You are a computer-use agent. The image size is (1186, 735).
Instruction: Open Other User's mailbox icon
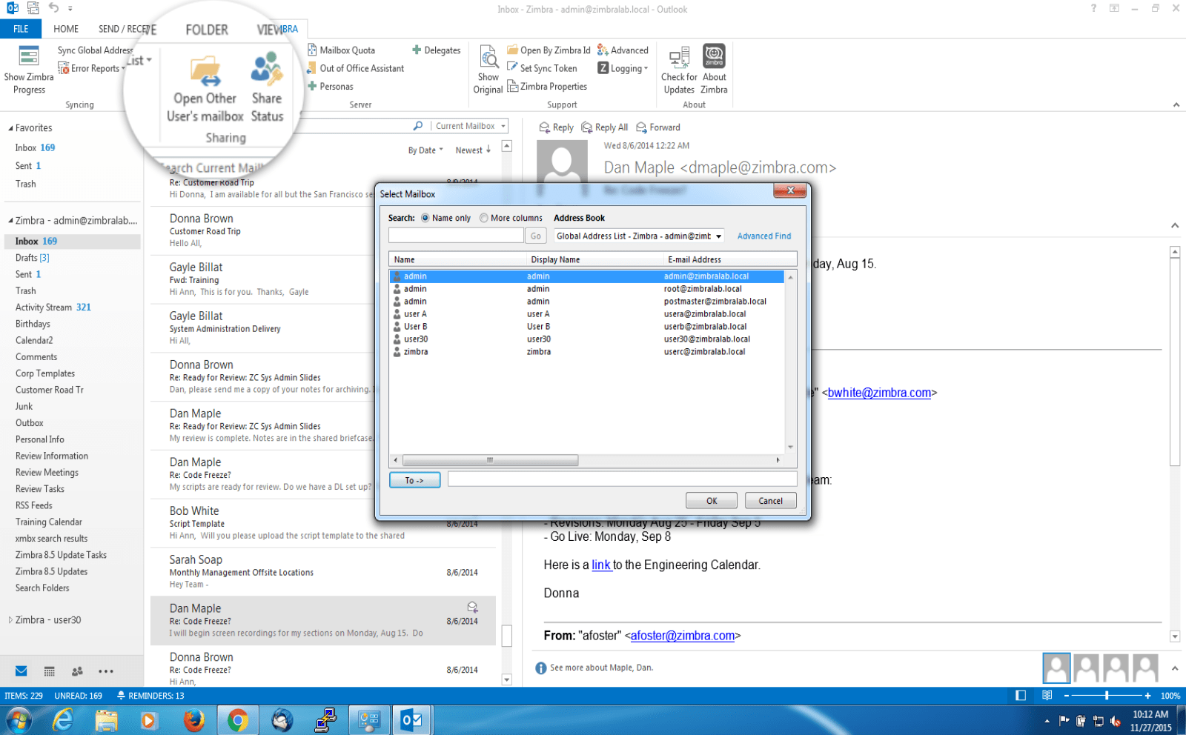tap(205, 72)
